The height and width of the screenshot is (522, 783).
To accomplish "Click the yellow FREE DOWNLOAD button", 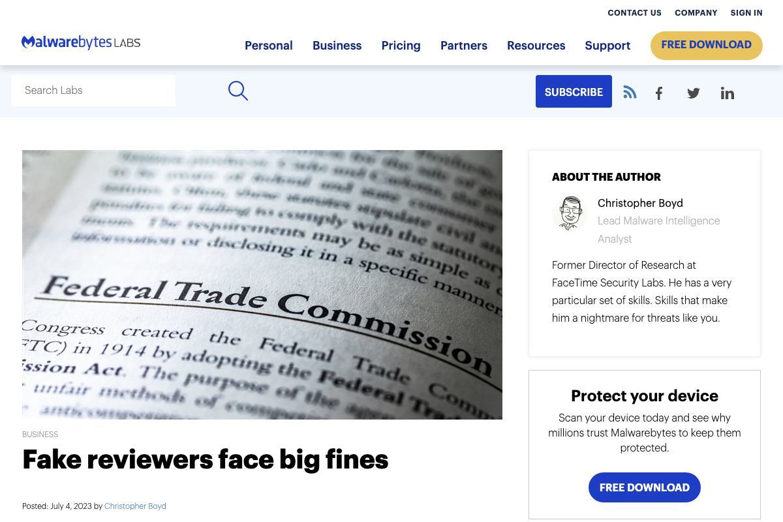I will (707, 45).
